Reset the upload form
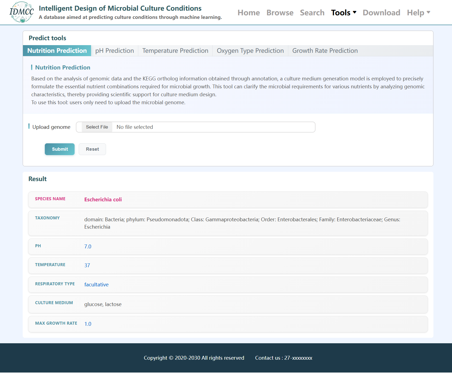This screenshot has width=452, height=378. (92, 149)
